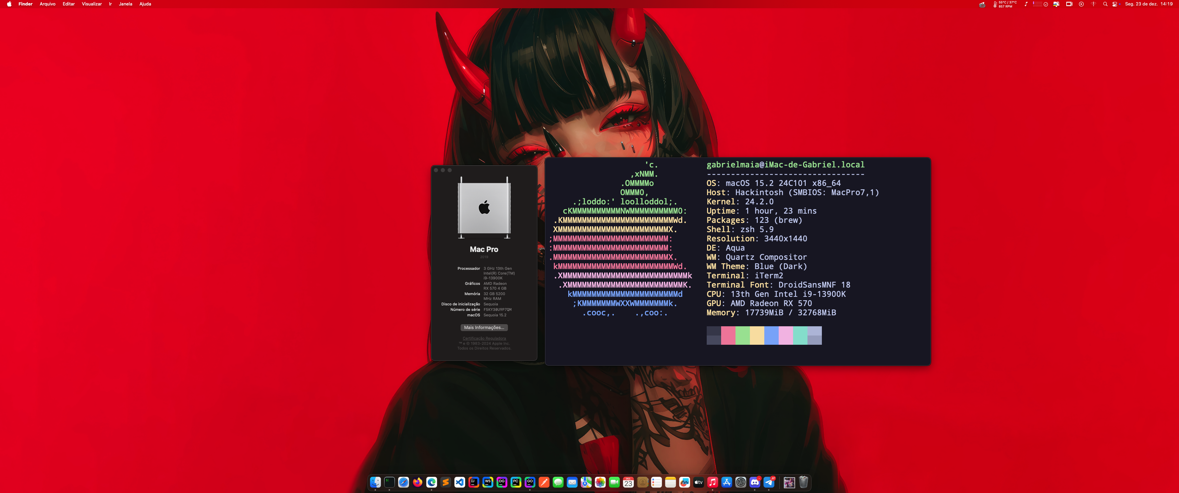Image resolution: width=1179 pixels, height=493 pixels.
Task: Click the Mais Informações button
Action: pos(484,327)
